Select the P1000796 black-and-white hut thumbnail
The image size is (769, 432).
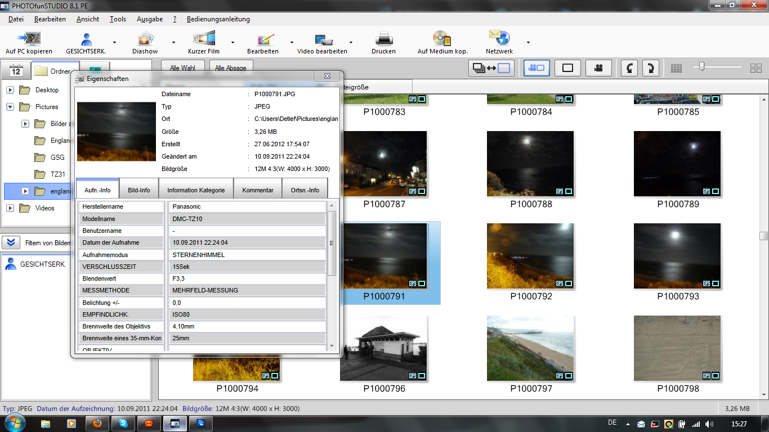point(383,348)
